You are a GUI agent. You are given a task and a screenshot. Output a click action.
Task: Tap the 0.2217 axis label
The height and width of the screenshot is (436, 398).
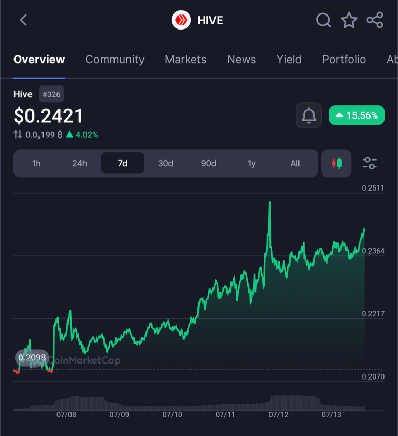373,314
